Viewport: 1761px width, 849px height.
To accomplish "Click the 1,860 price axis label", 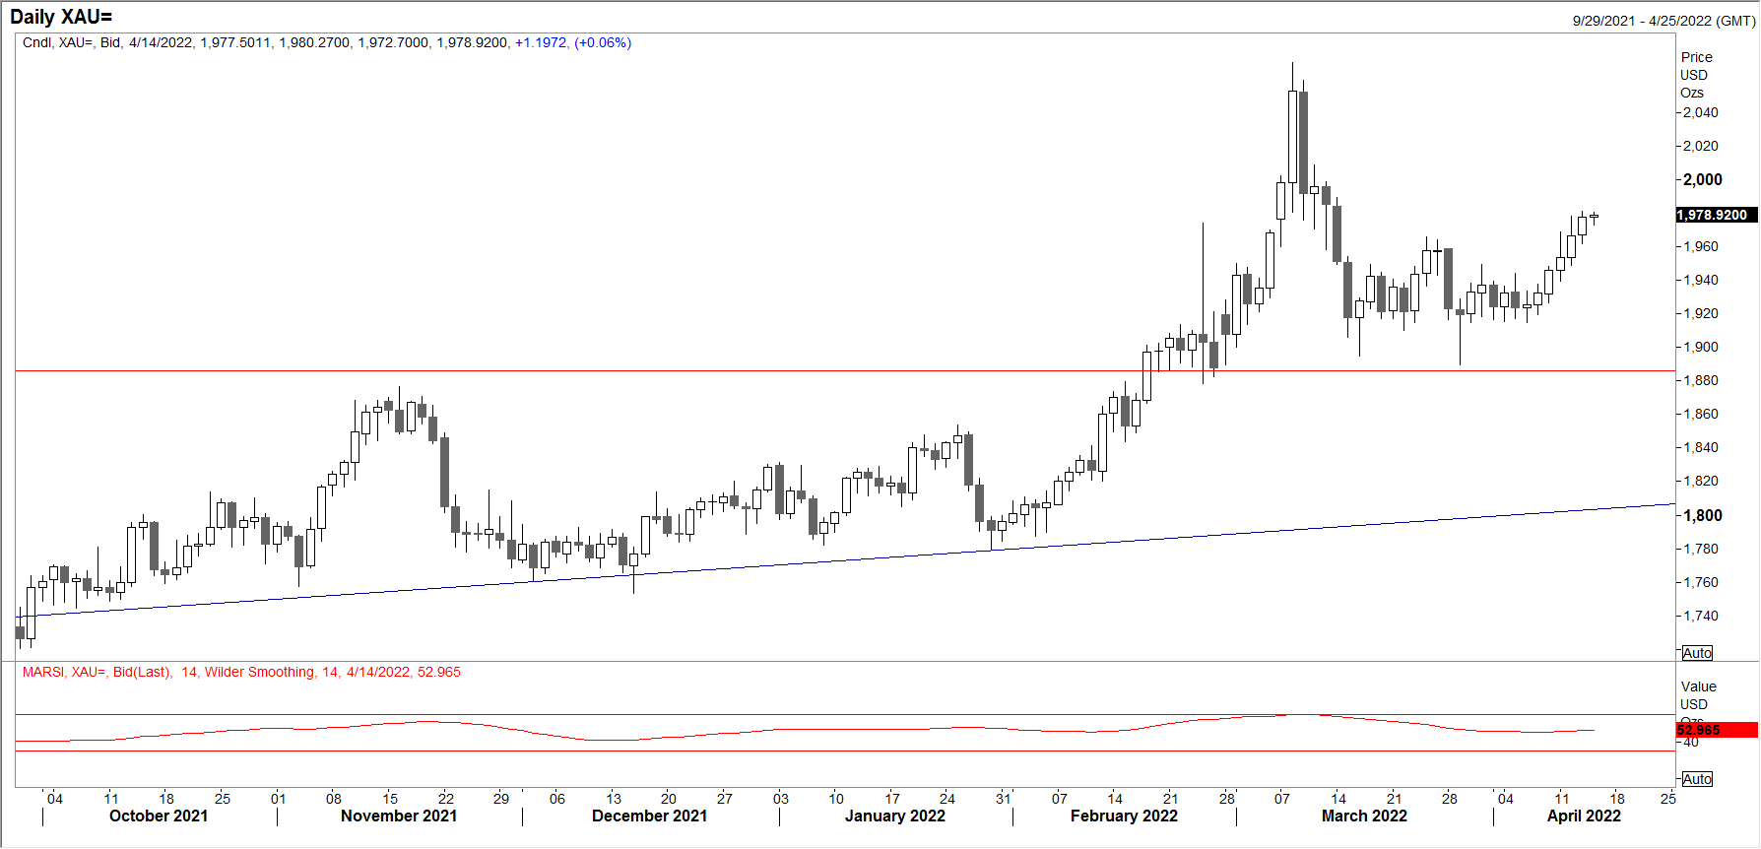I will click(x=1700, y=414).
